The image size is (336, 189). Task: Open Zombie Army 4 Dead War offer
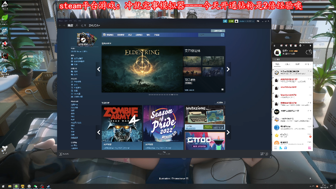tap(122, 128)
